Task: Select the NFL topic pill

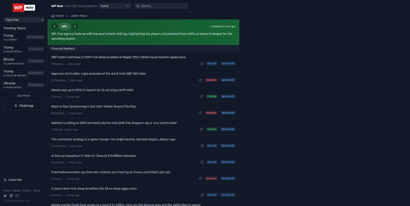Action: tap(65, 26)
